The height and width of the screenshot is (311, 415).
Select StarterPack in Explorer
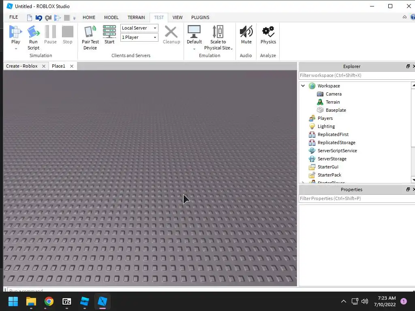[329, 175]
